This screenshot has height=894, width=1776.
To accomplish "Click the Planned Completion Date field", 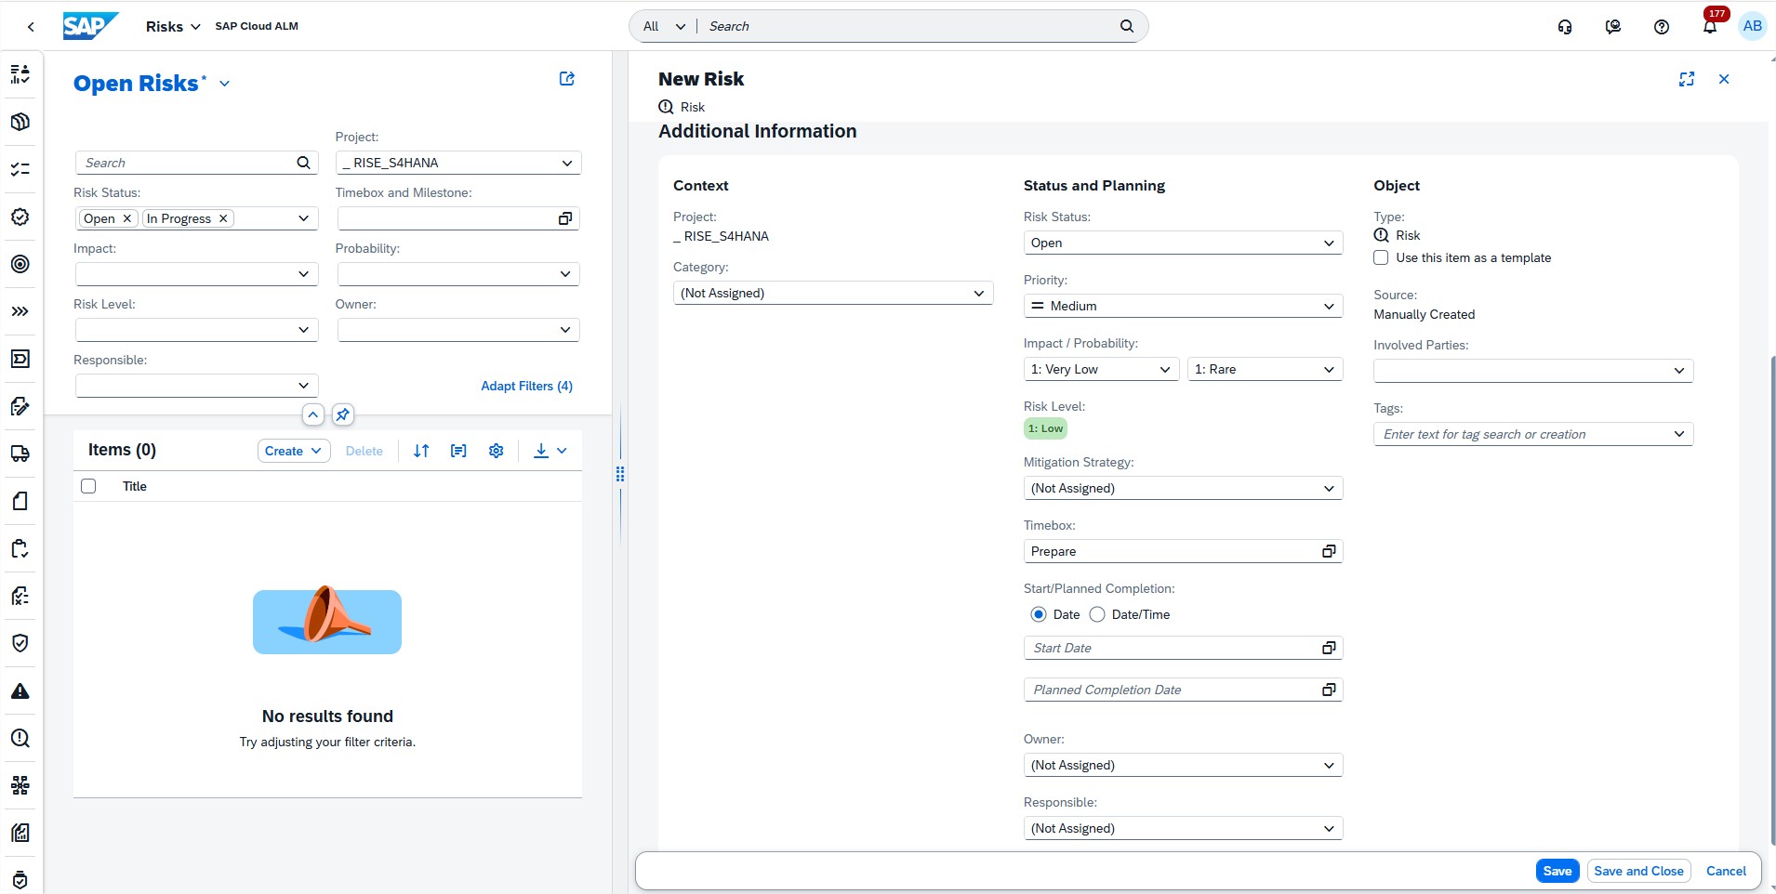I will (1172, 690).
